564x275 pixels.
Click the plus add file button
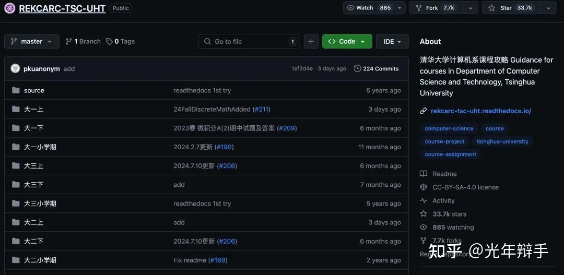(311, 41)
